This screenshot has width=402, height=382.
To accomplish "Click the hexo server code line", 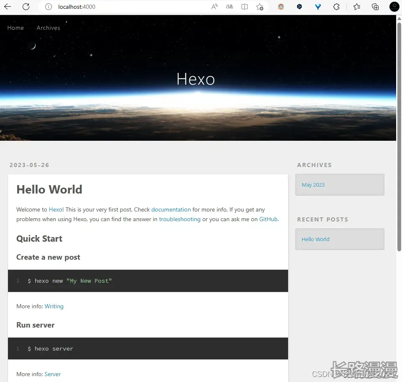I will coord(51,348).
